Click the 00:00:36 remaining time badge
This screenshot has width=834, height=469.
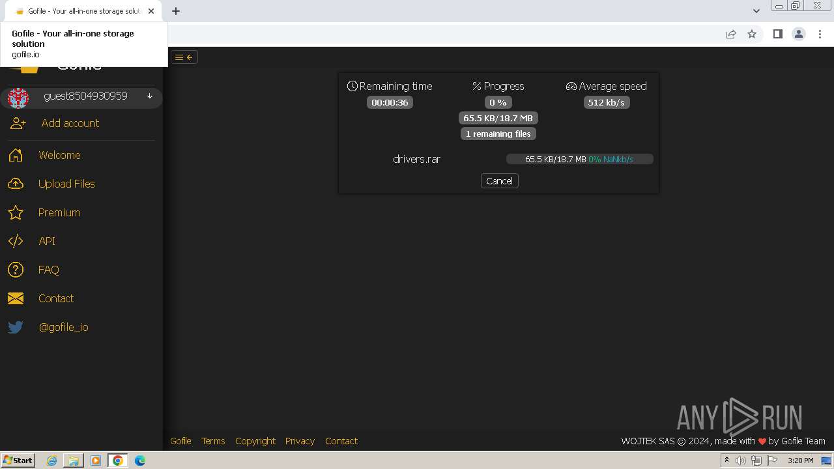coord(390,102)
